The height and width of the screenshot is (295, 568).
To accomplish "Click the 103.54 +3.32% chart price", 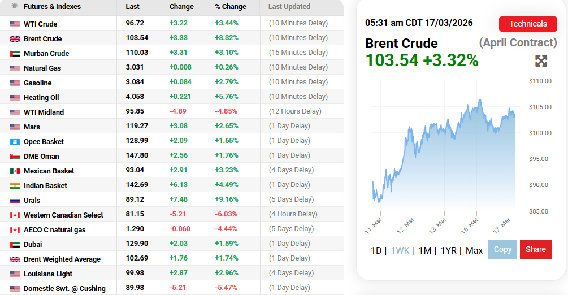I will pos(422,60).
